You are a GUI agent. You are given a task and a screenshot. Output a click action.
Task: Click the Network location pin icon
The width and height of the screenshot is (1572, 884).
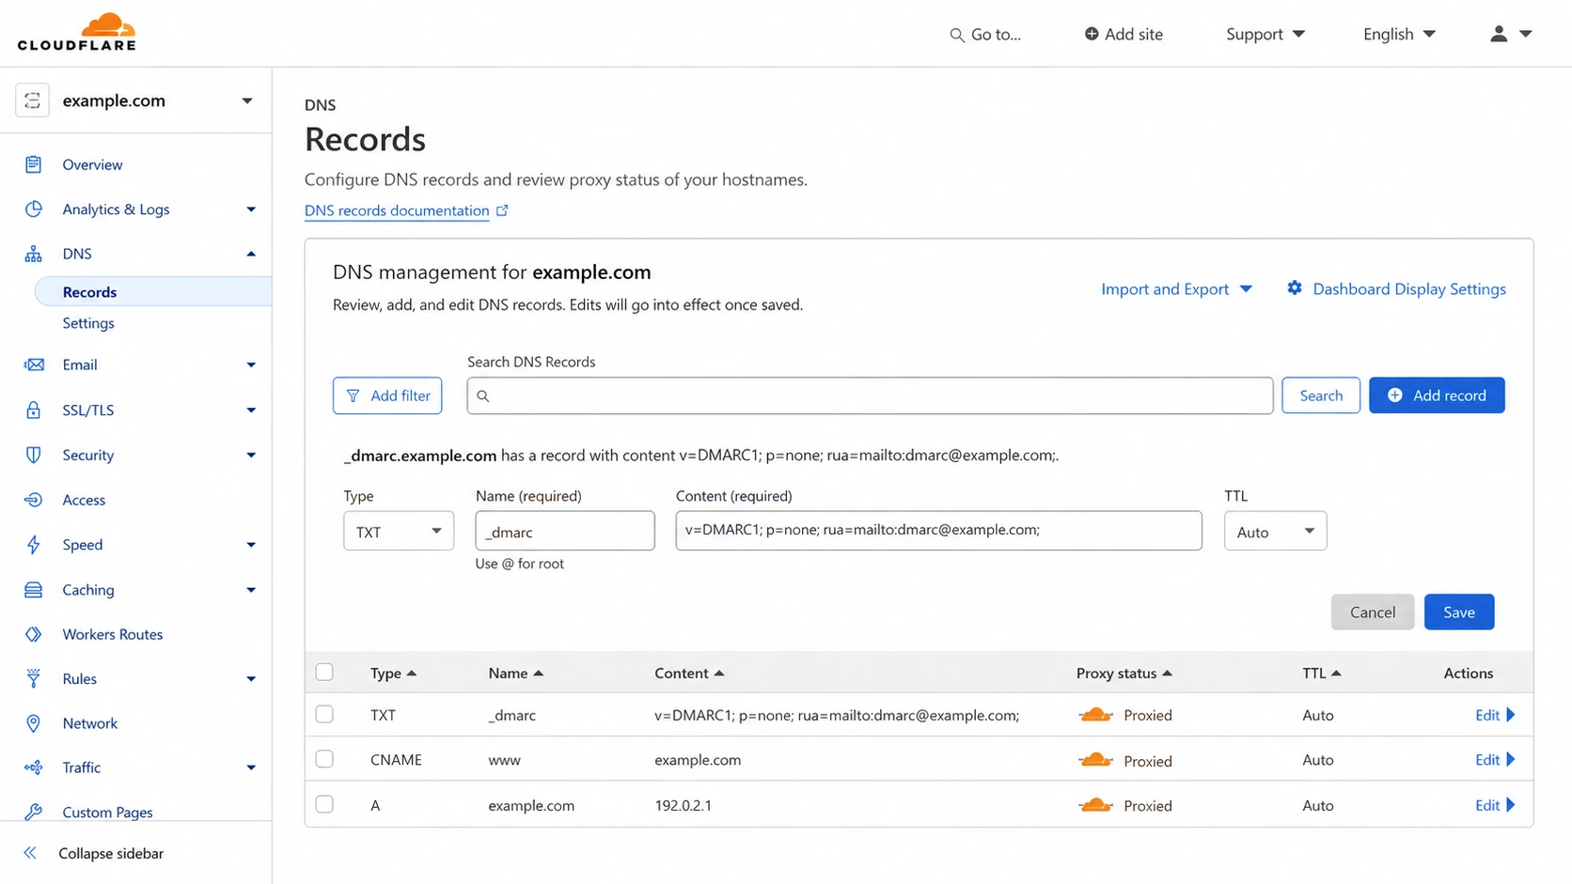pos(33,723)
